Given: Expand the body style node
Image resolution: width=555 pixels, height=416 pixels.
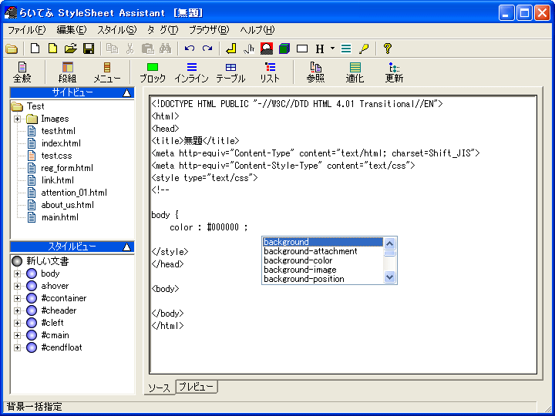Looking at the screenshot, I should 17,273.
